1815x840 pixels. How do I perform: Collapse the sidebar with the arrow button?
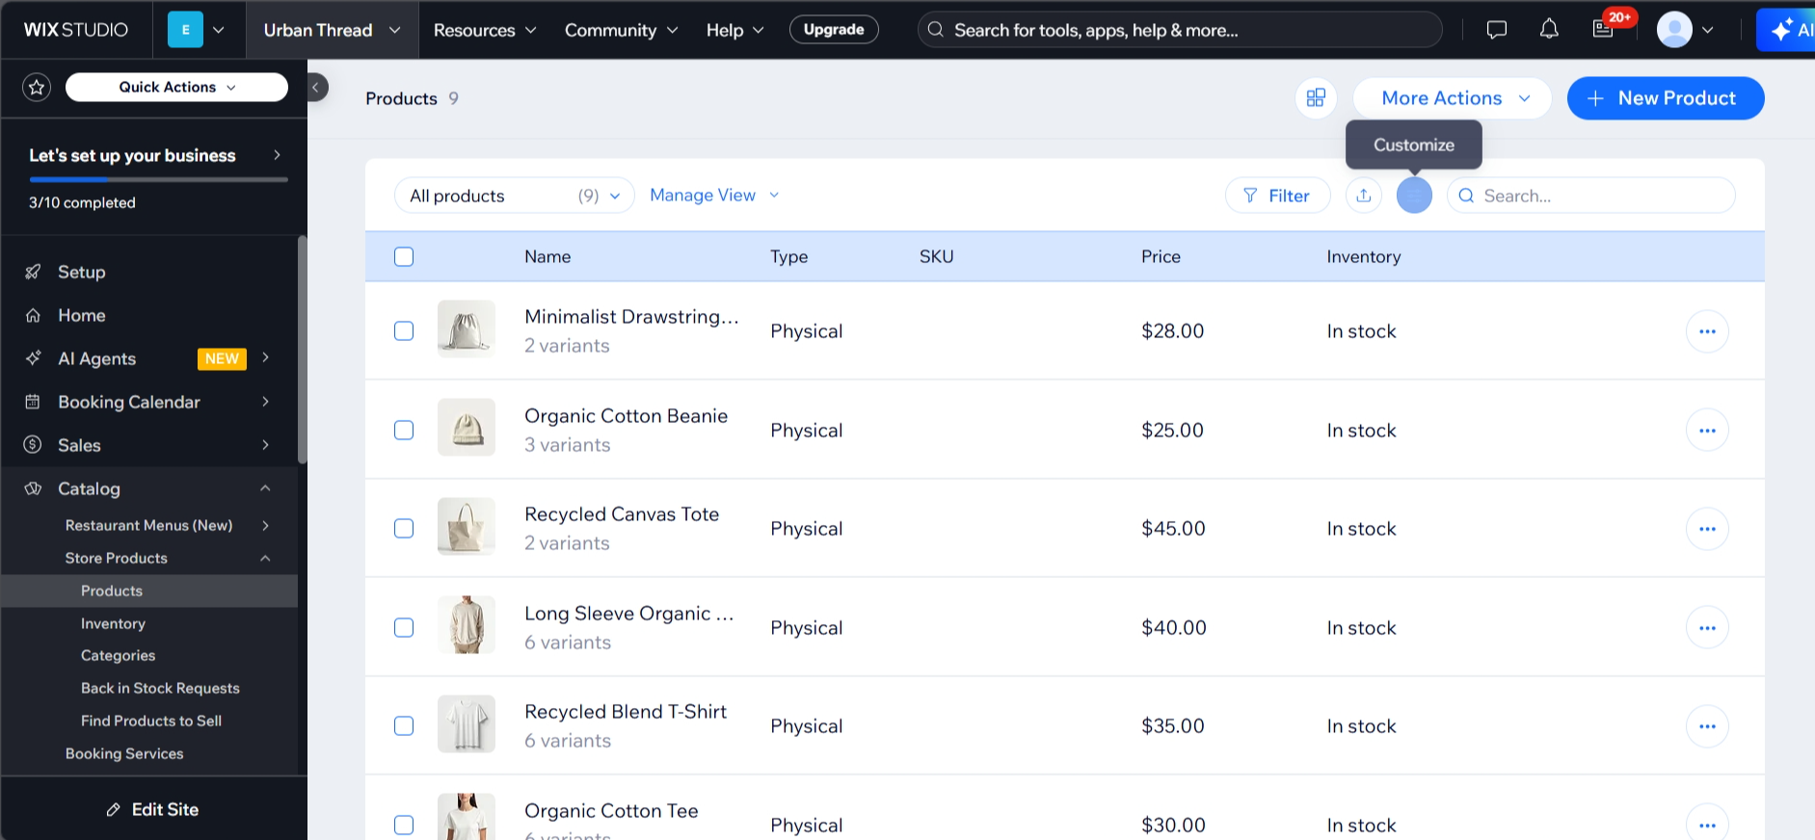pyautogui.click(x=317, y=88)
